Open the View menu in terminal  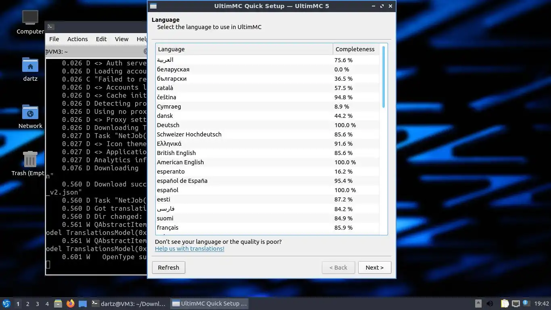pos(121,39)
